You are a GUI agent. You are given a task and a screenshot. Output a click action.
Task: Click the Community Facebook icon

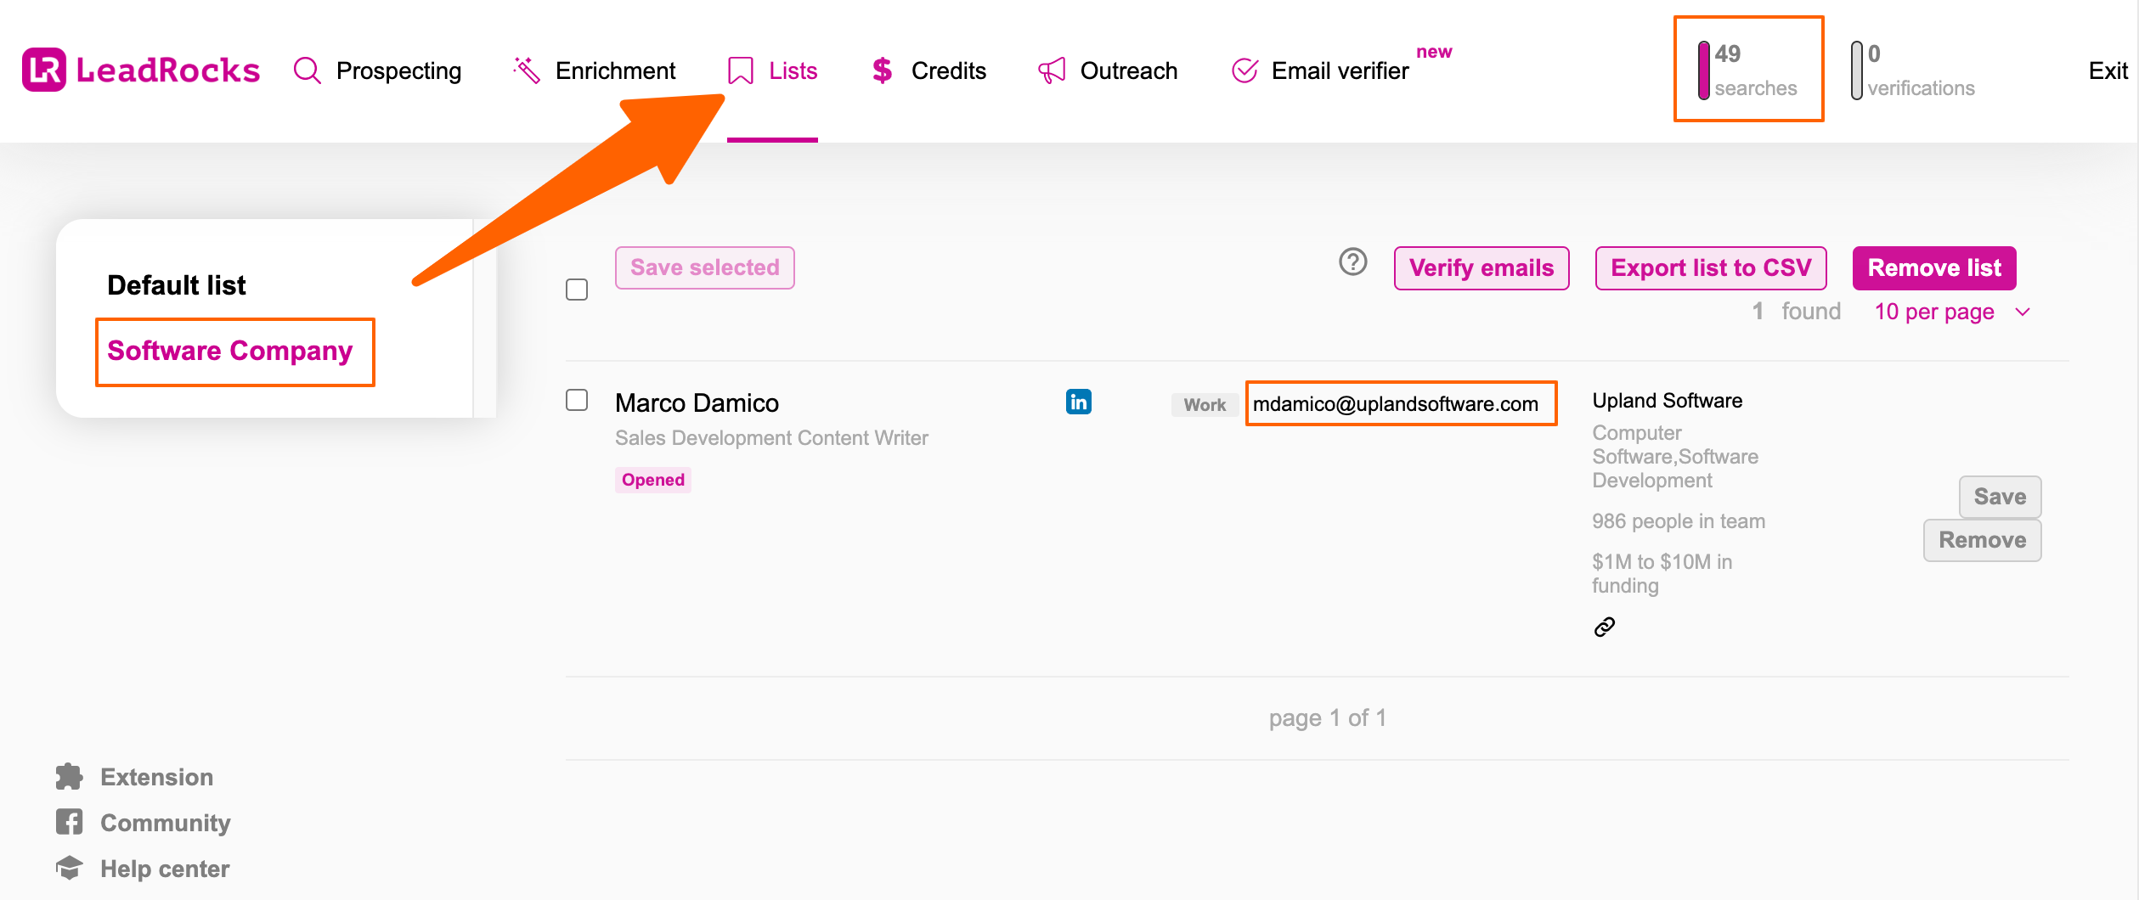[70, 822]
